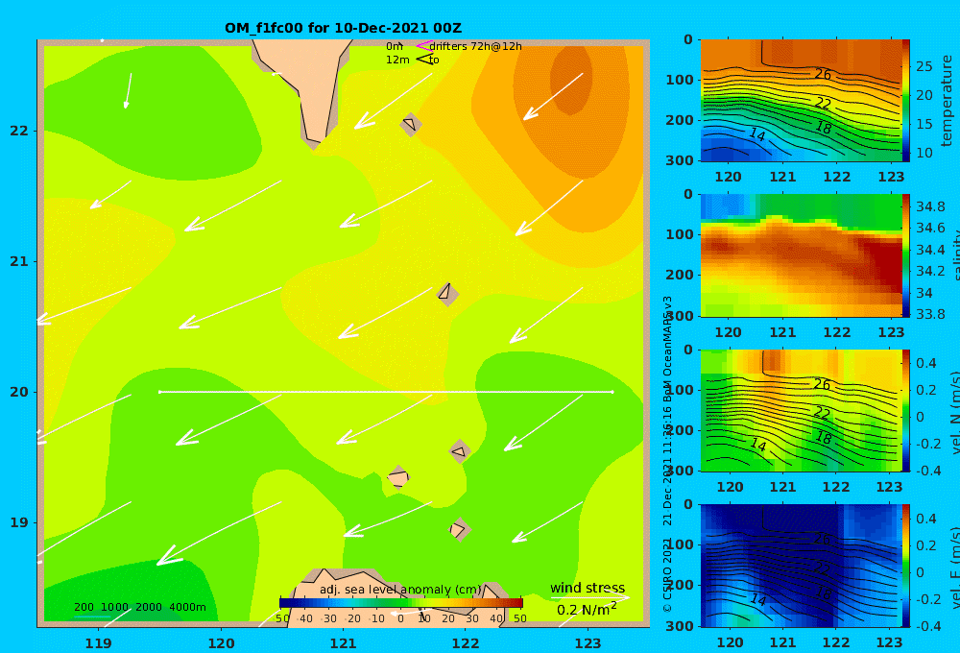Select the '12m' legend depth label

coord(397,60)
